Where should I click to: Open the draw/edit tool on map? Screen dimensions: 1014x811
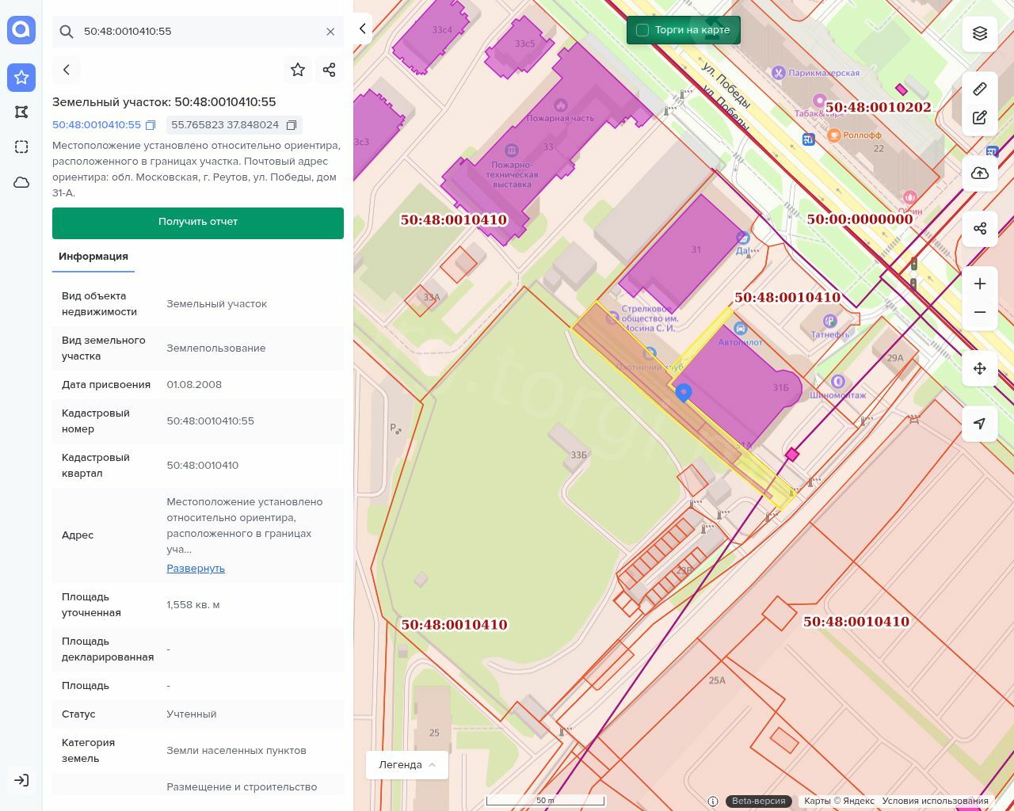[980, 118]
